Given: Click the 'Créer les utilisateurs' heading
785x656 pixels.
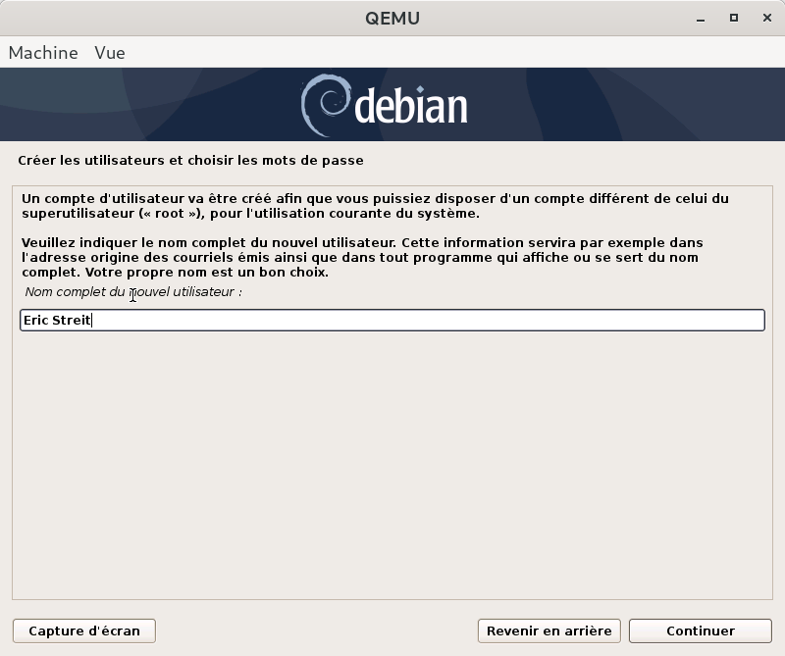Looking at the screenshot, I should click(x=190, y=160).
